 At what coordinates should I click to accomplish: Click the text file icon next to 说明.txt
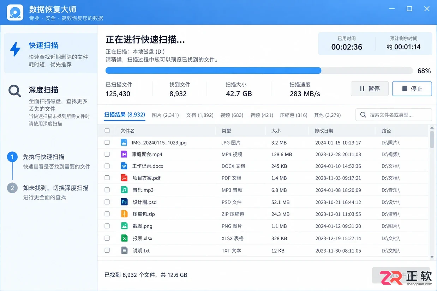(124, 250)
